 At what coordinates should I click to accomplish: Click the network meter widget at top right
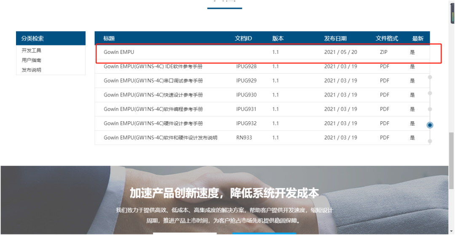[x=452, y=13]
